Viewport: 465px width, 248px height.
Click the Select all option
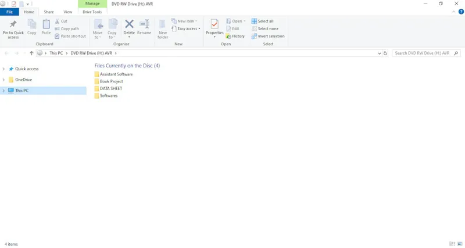pyautogui.click(x=263, y=21)
